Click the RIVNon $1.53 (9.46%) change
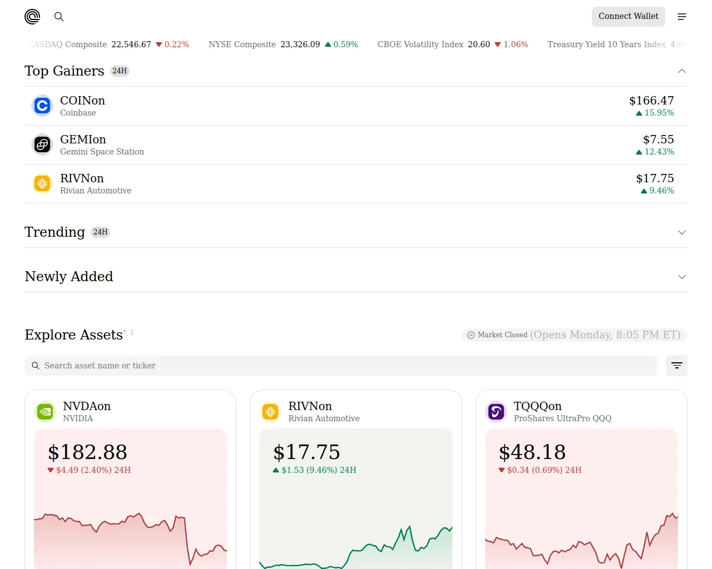Screen dimensions: 712x569 (x=314, y=470)
